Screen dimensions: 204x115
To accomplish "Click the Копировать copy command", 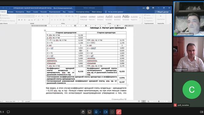I will click(x=5, y=18).
